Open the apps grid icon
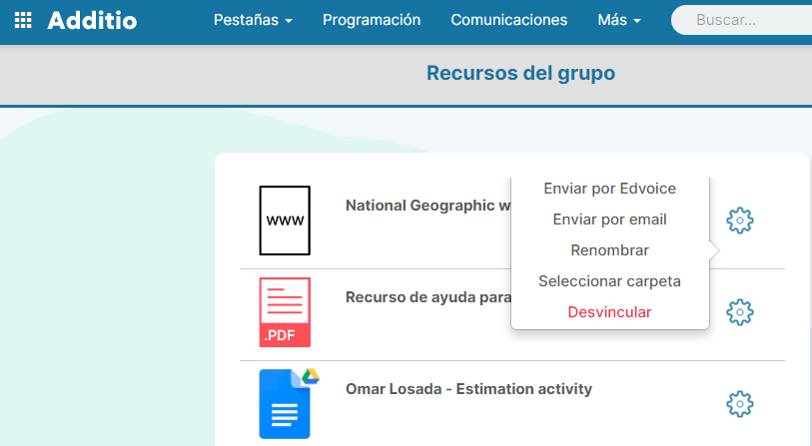 point(23,20)
